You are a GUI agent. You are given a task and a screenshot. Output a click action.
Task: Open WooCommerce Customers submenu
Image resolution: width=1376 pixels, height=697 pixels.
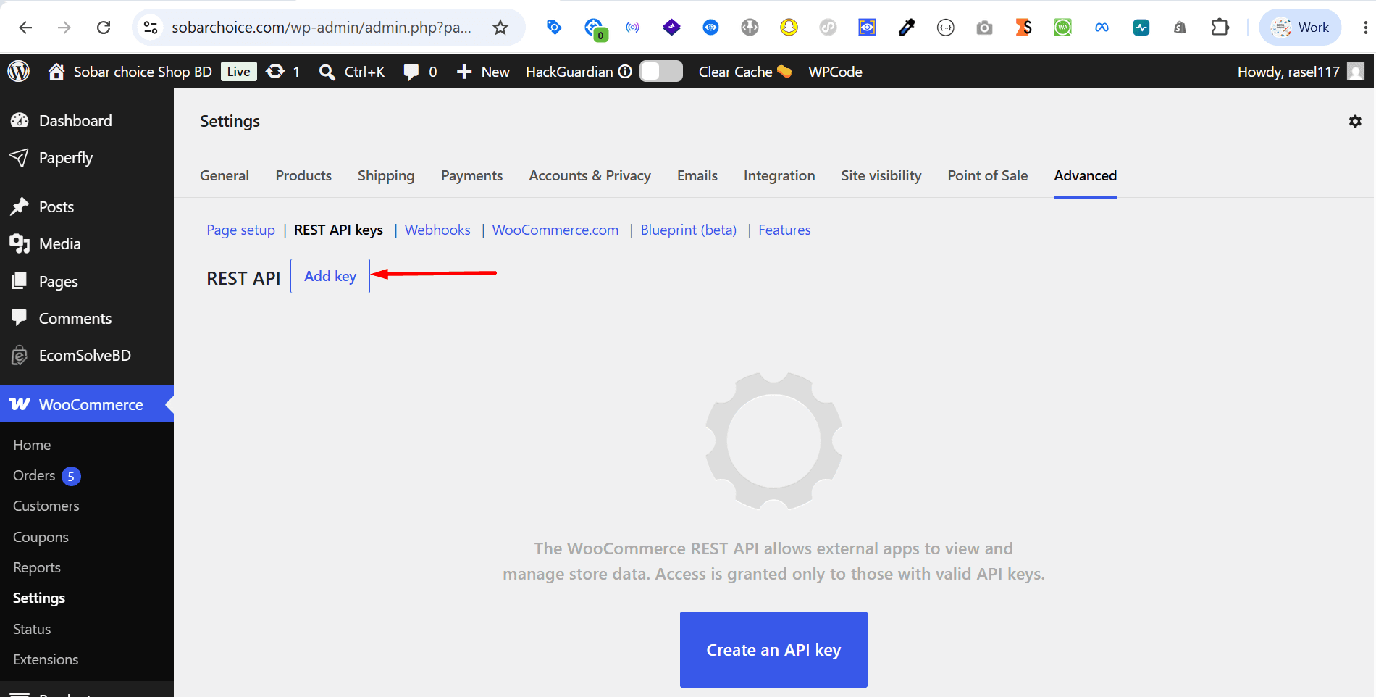[x=46, y=506]
